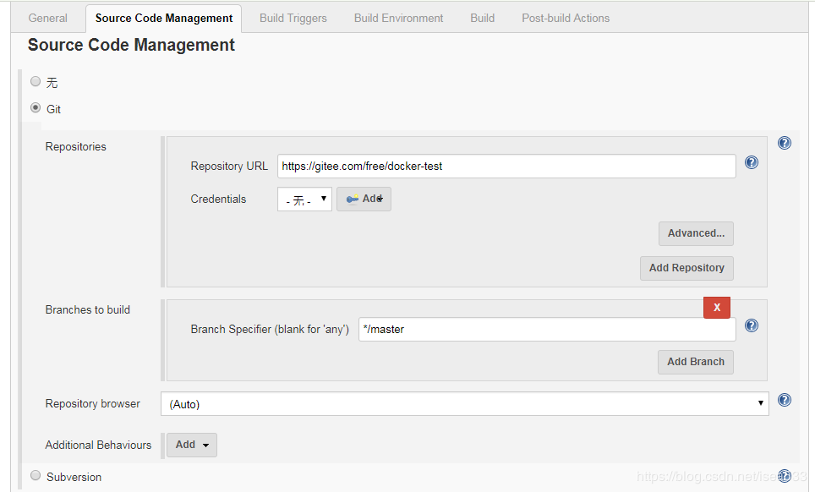Open the Credentials dropdown
Viewport: 815px width, 492px height.
304,199
